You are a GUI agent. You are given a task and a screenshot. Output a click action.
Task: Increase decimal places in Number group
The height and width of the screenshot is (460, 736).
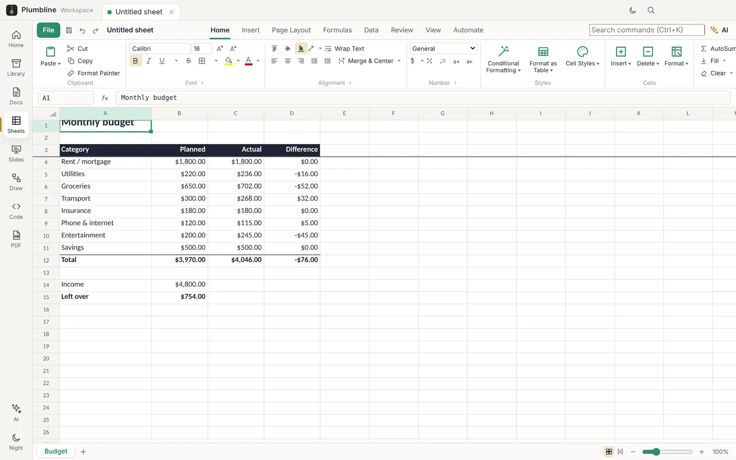(x=456, y=61)
